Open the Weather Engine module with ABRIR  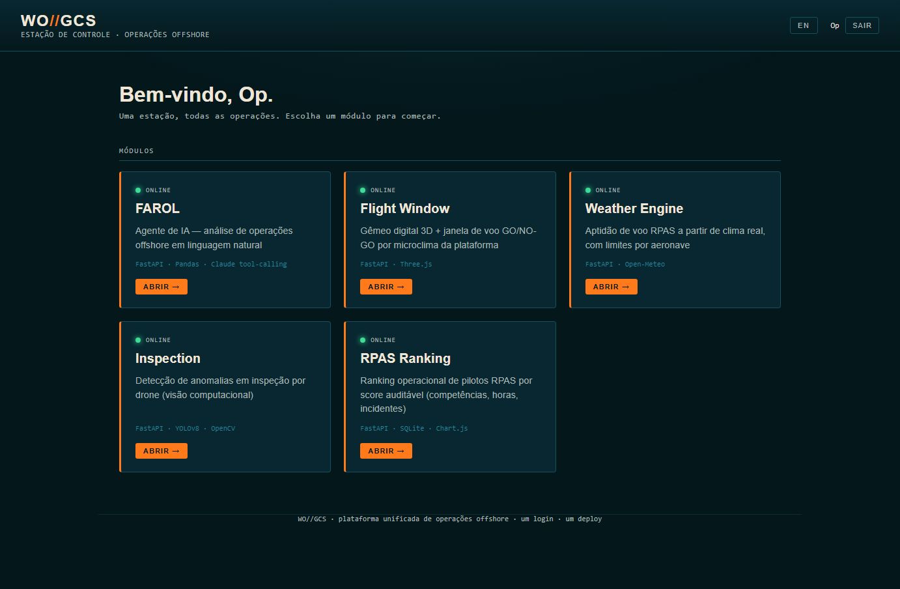click(x=612, y=287)
